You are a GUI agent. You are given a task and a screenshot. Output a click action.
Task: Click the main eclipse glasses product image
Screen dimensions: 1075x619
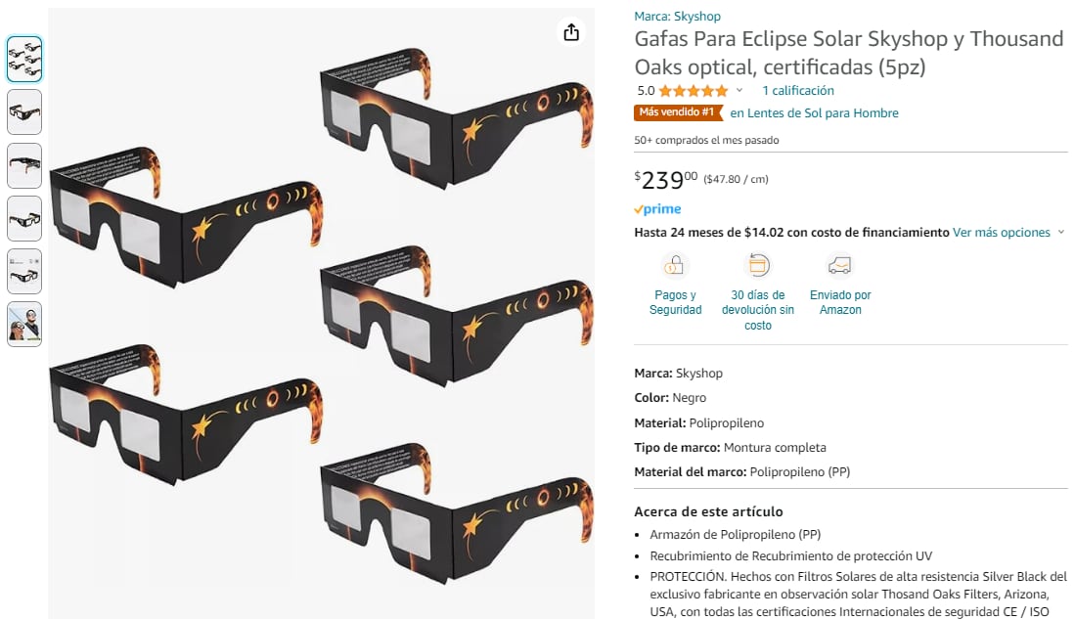321,313
